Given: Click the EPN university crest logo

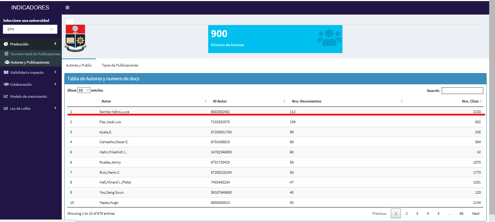Looking at the screenshot, I should tap(75, 38).
